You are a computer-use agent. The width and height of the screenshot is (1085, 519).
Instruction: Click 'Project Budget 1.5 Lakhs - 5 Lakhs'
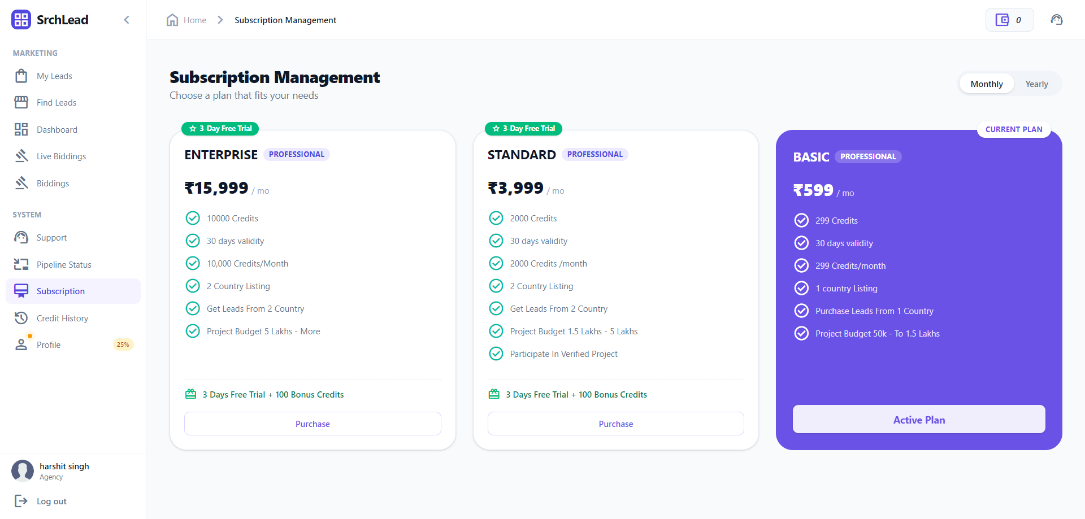[574, 332]
